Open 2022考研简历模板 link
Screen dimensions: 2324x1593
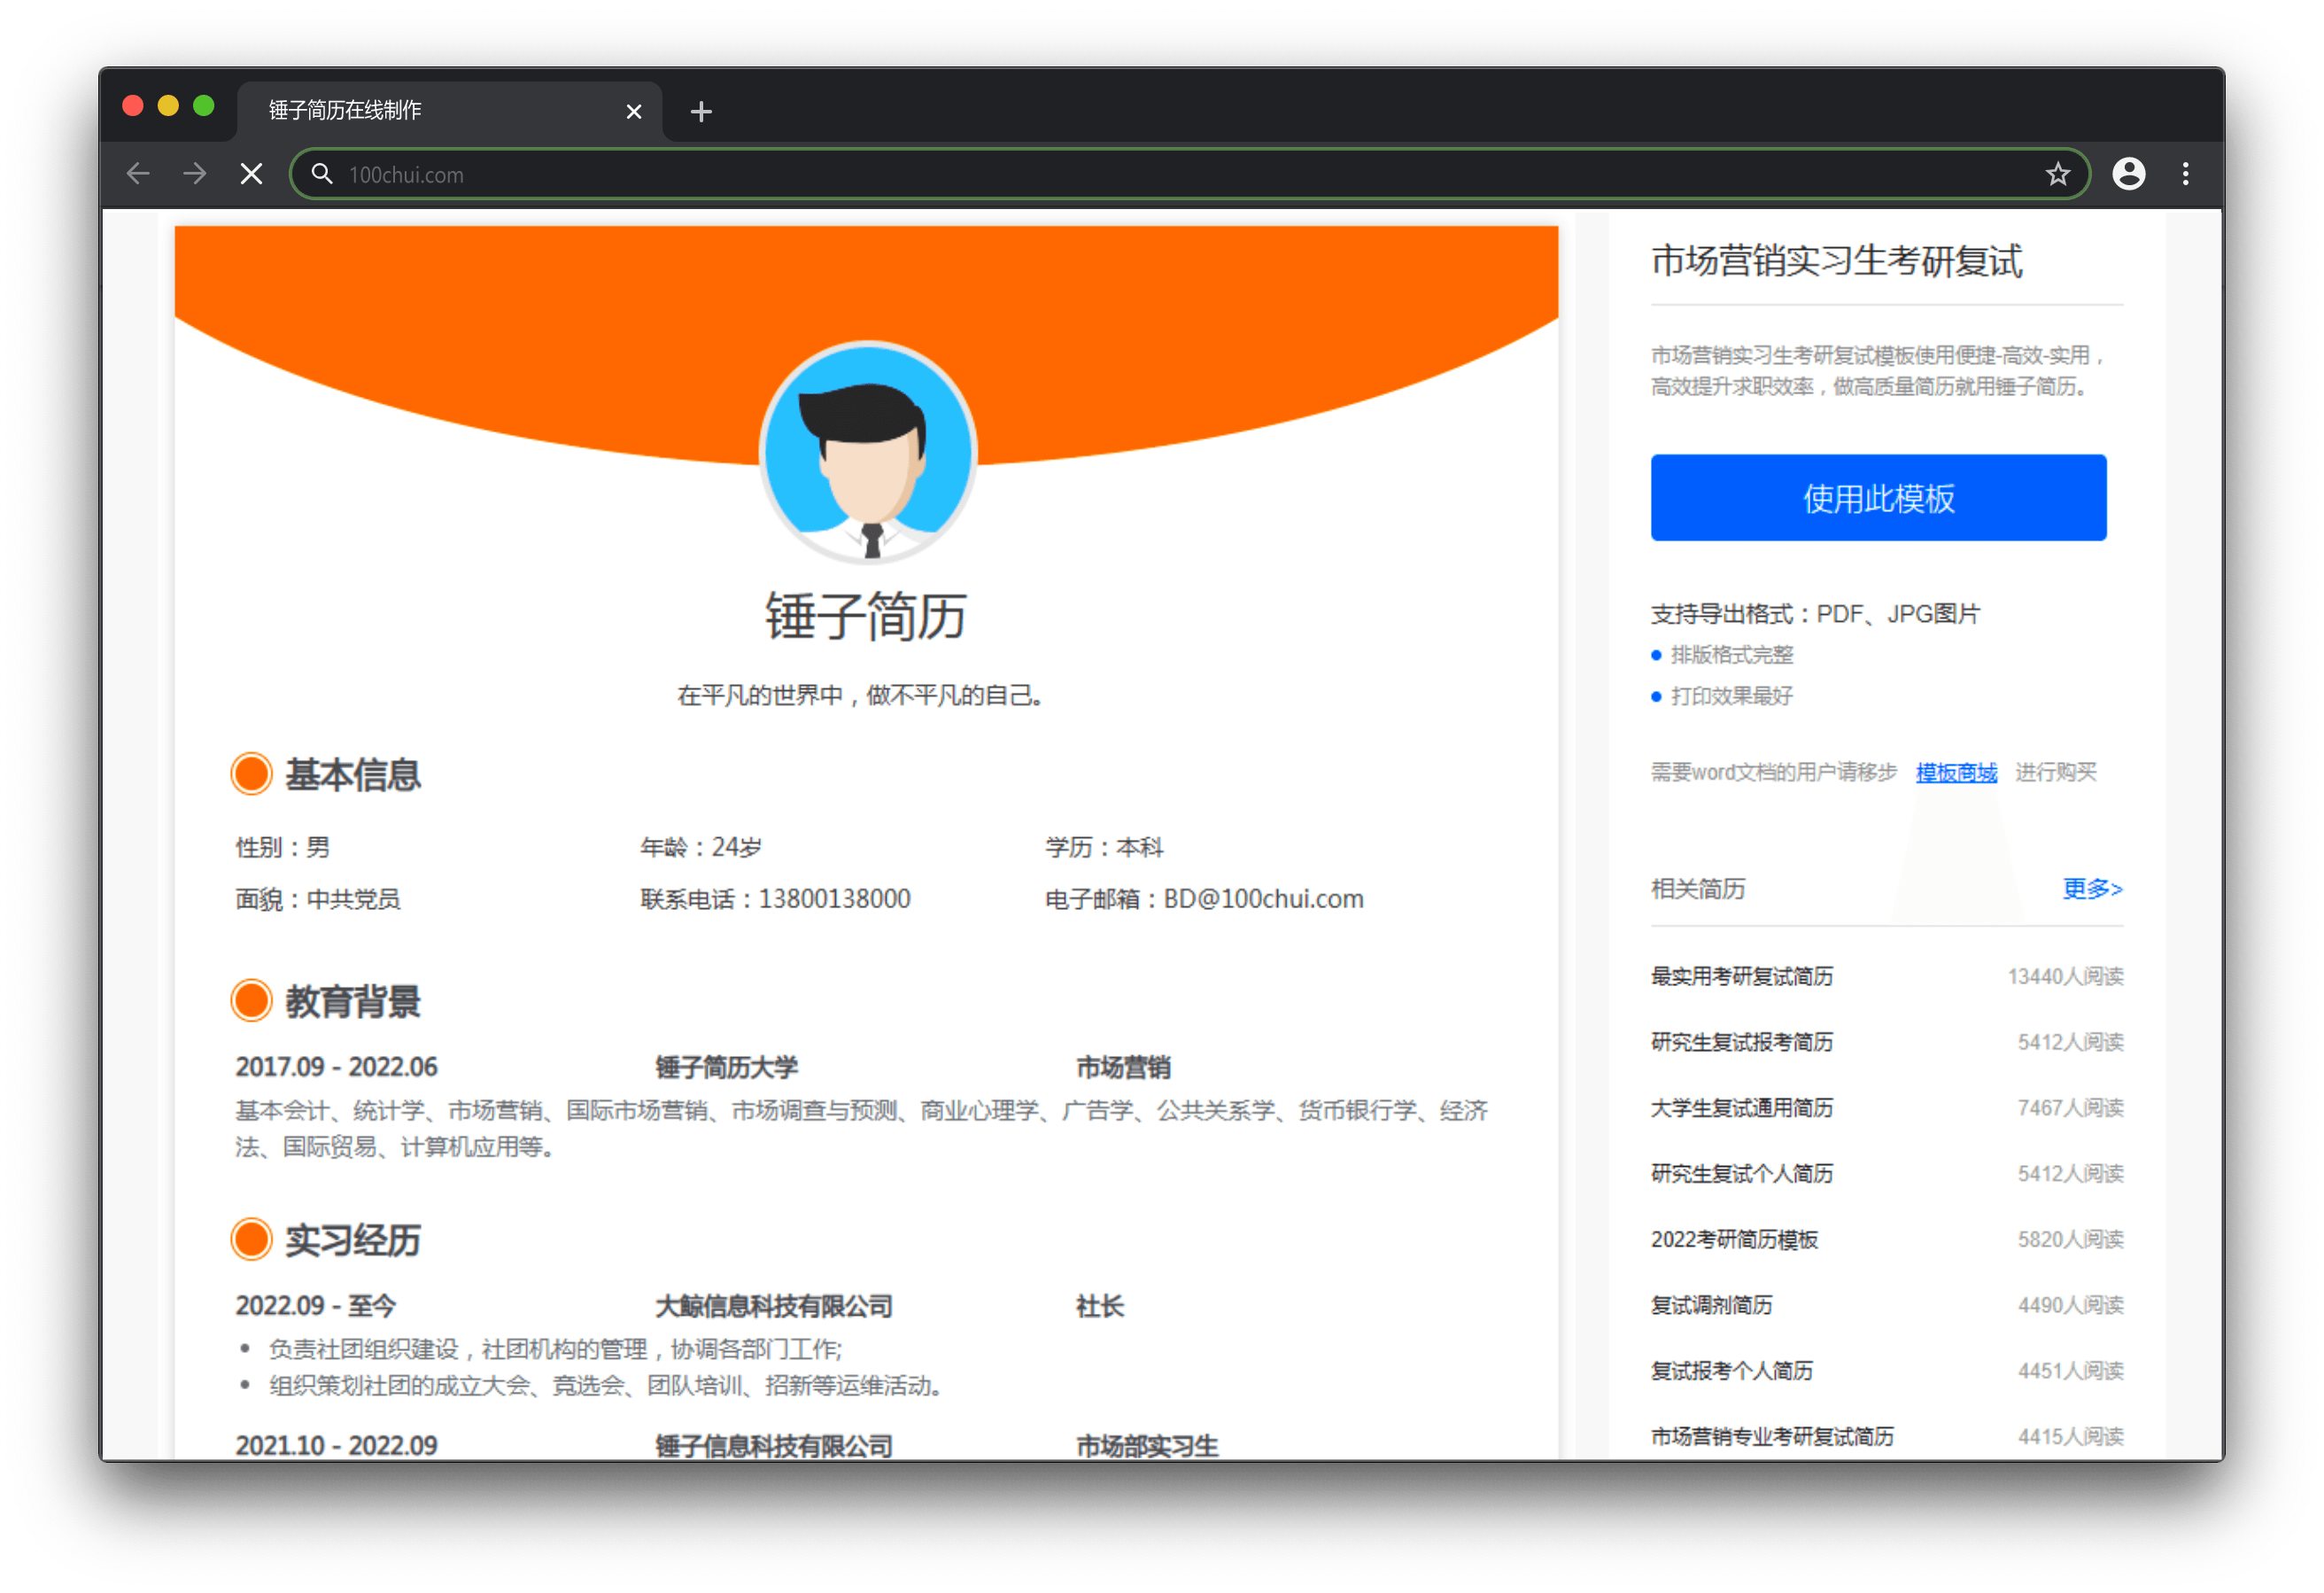(x=1734, y=1239)
